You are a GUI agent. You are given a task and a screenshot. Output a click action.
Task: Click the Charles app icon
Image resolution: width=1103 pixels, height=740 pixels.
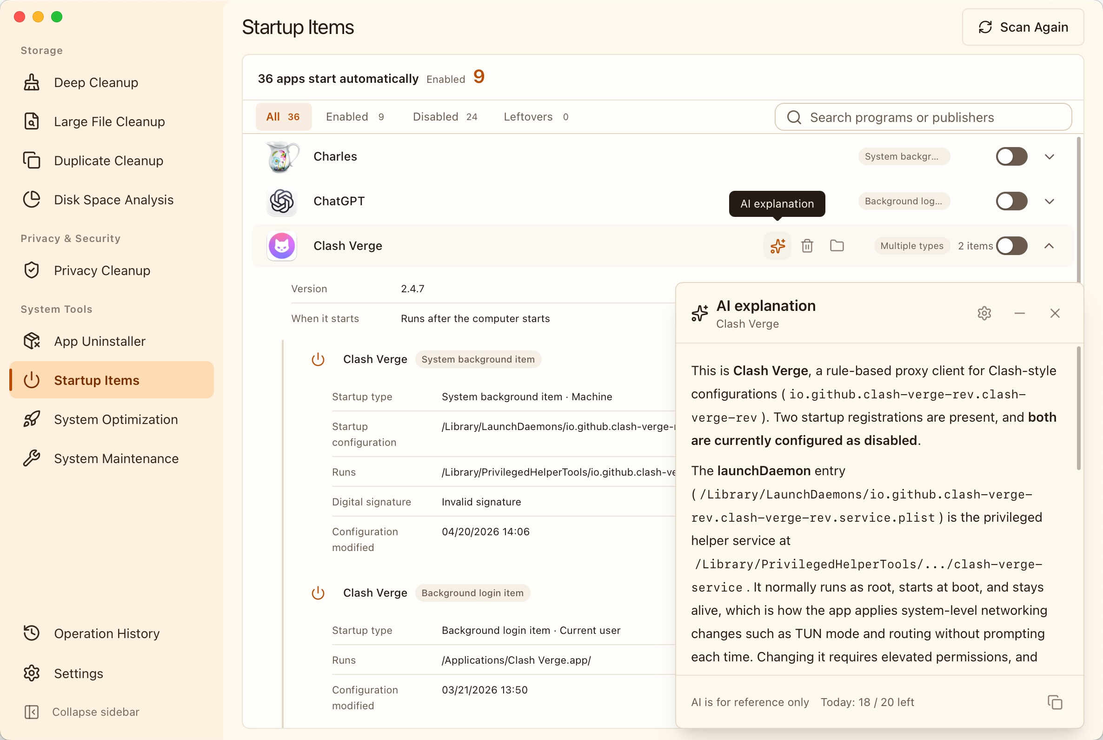pyautogui.click(x=281, y=157)
